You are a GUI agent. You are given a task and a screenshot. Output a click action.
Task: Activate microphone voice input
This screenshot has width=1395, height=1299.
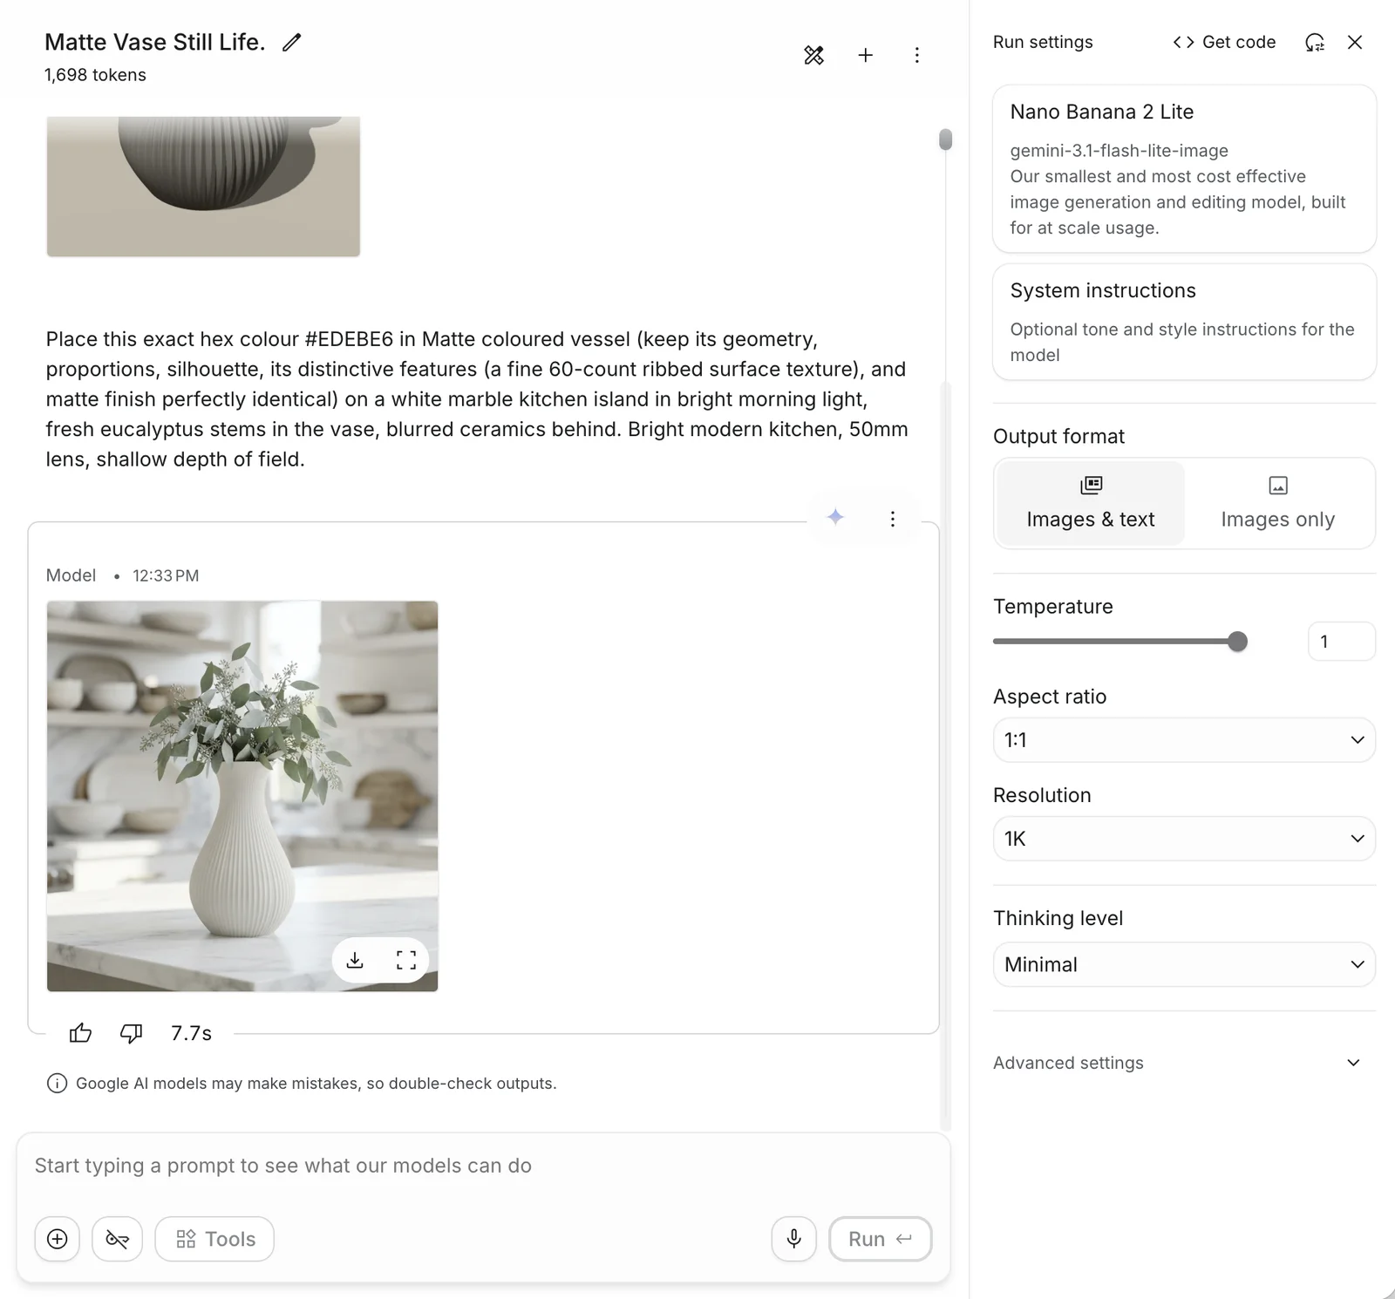tap(794, 1239)
